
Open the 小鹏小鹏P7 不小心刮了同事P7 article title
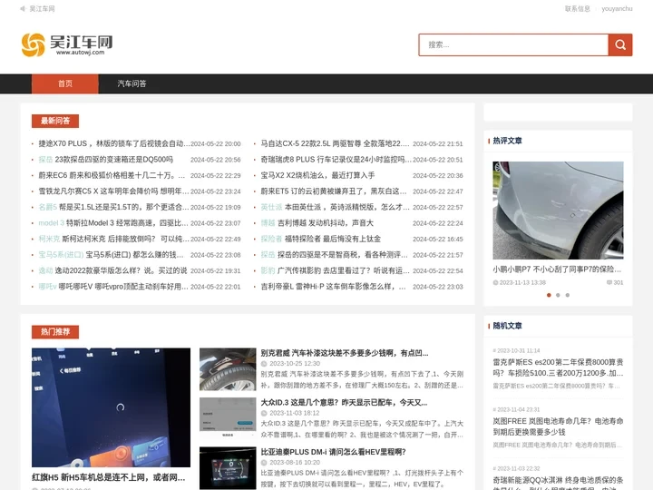click(557, 269)
